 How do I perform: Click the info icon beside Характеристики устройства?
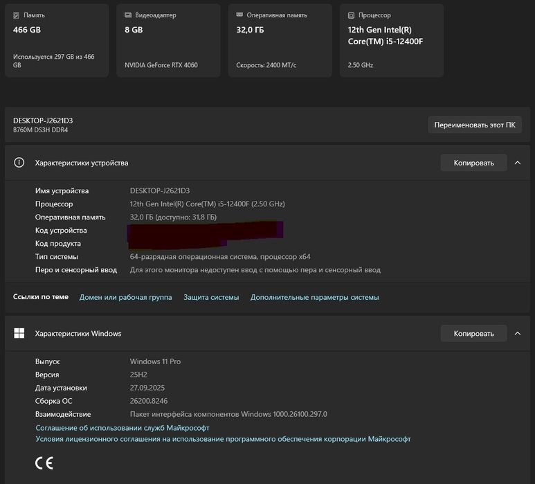click(19, 163)
